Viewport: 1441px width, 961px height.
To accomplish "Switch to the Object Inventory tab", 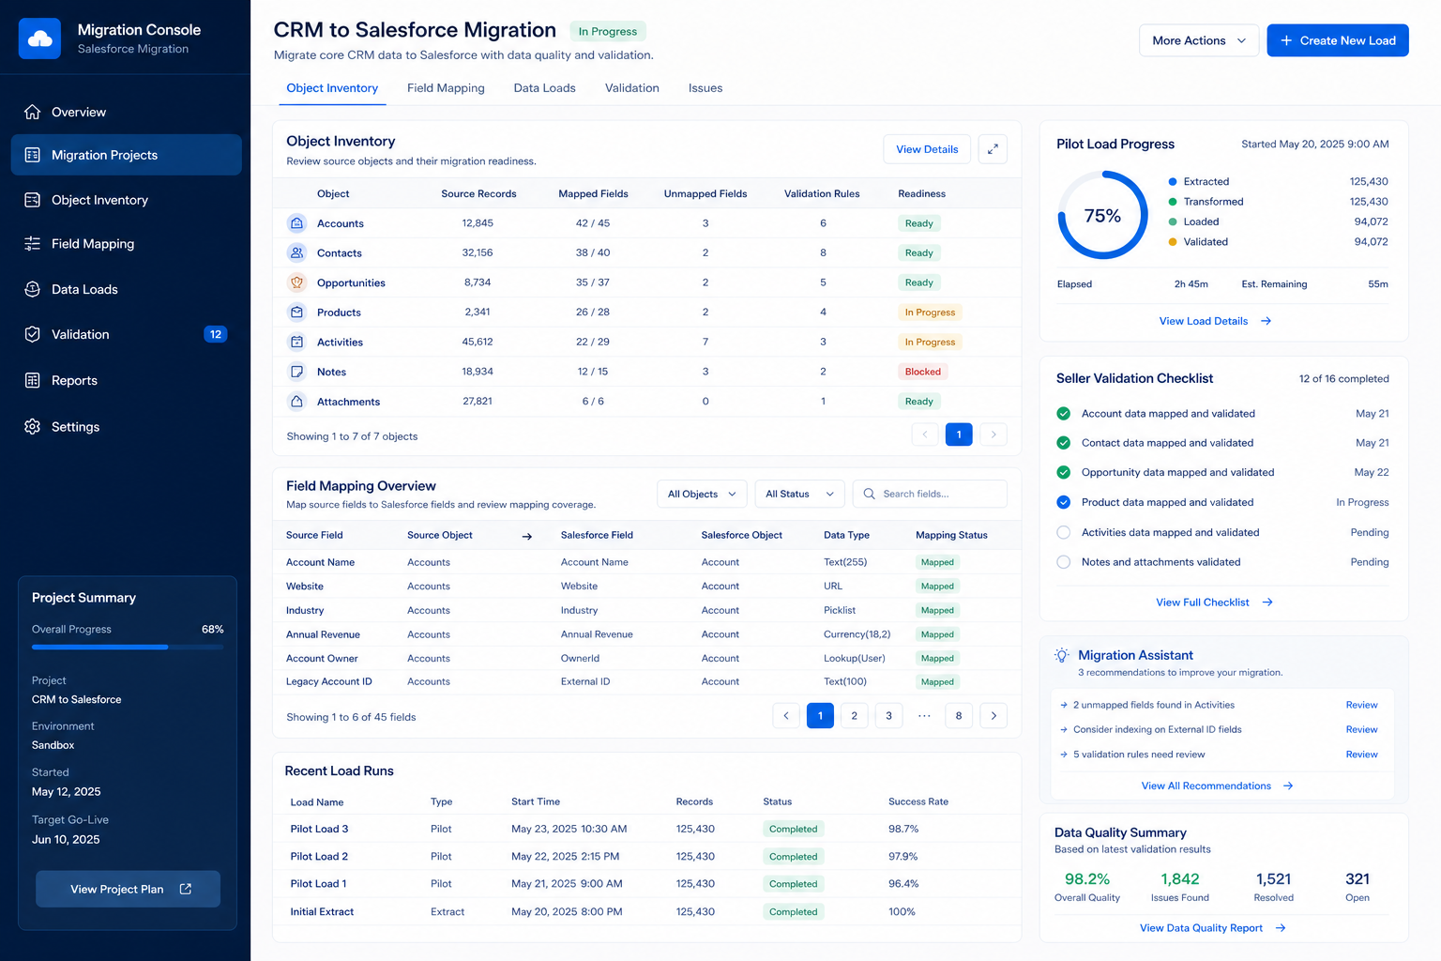I will coord(332,88).
